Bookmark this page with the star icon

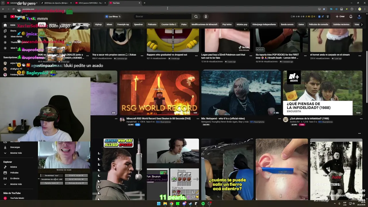(324, 9)
